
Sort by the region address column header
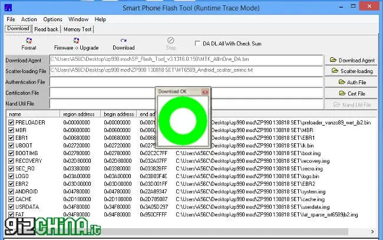(x=80, y=114)
